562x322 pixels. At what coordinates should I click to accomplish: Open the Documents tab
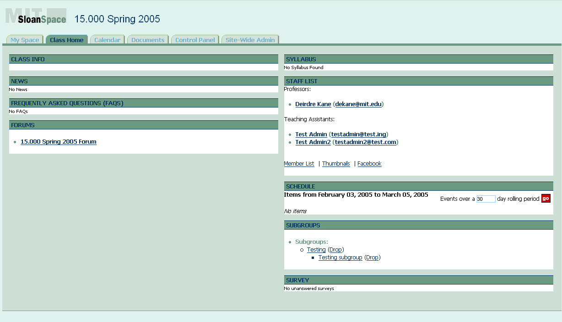(147, 40)
